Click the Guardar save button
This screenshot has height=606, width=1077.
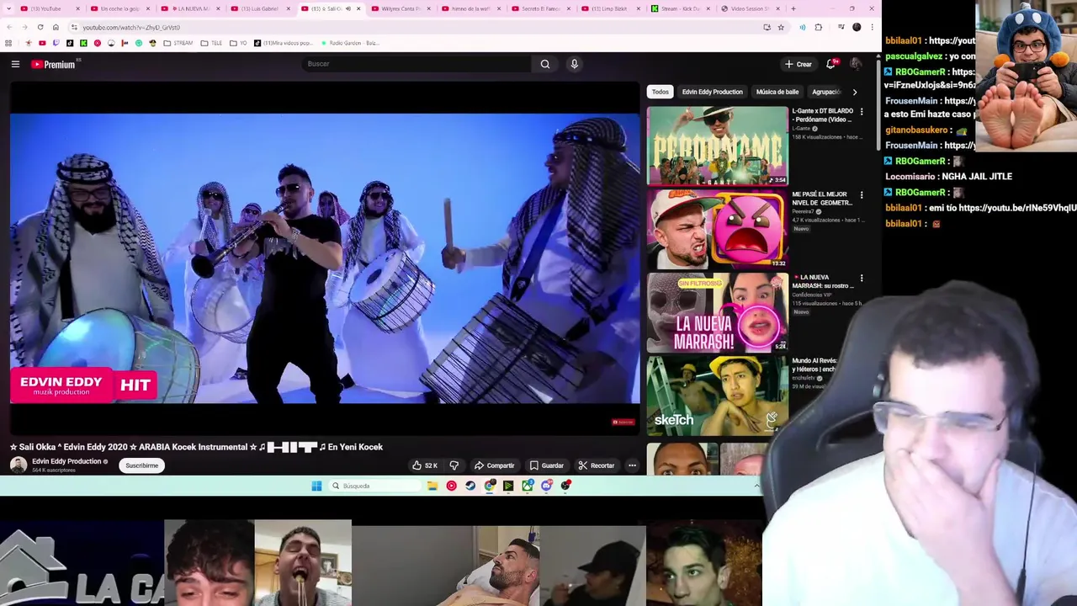(546, 465)
